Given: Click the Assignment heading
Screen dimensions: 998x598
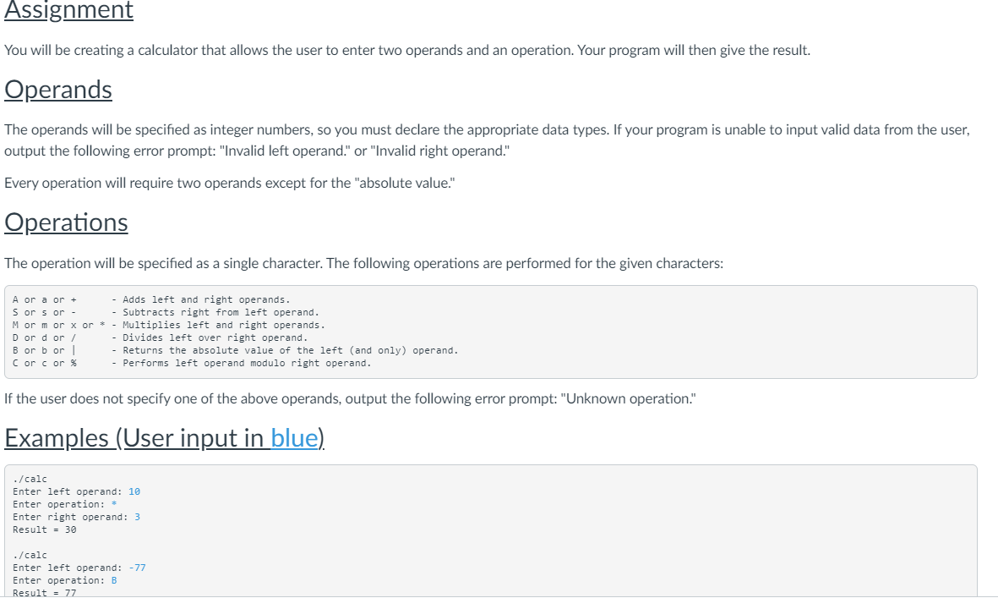Looking at the screenshot, I should click(x=68, y=10).
